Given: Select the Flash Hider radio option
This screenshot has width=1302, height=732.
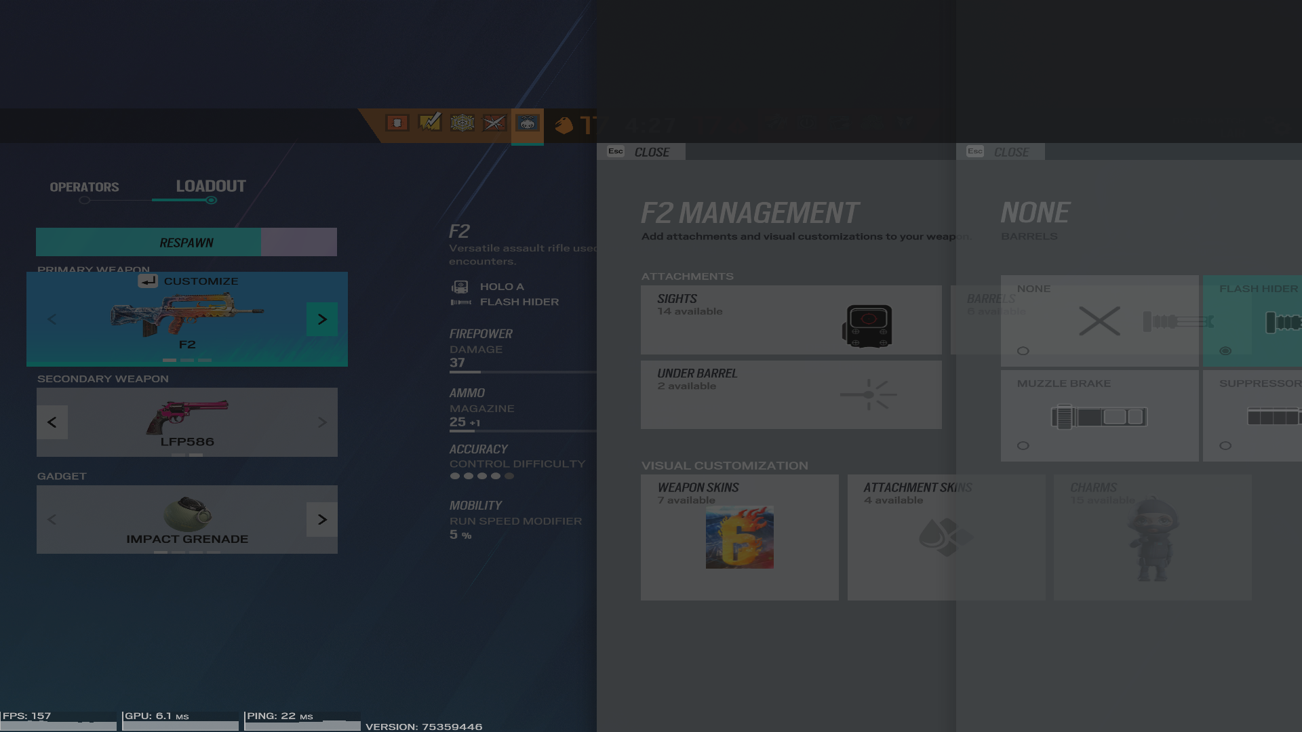Looking at the screenshot, I should [1225, 351].
